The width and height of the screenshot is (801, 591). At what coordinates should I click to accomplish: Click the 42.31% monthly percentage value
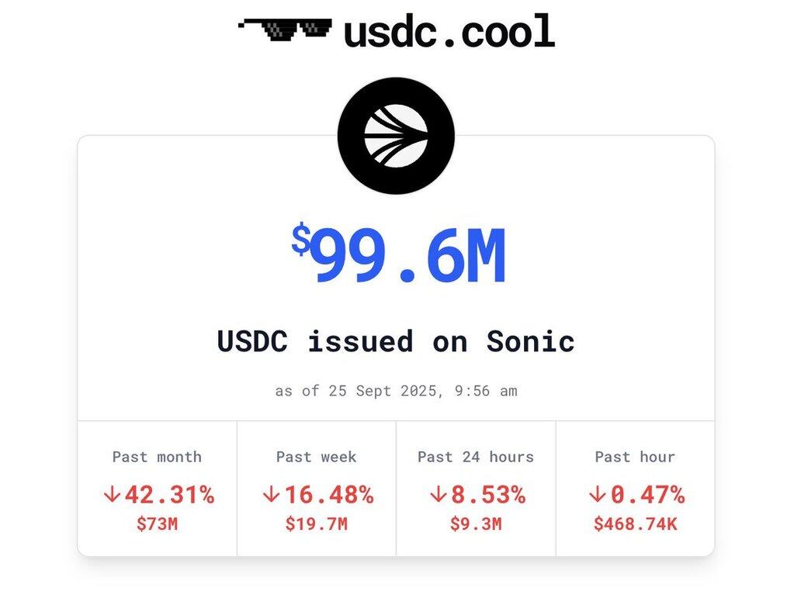click(170, 495)
